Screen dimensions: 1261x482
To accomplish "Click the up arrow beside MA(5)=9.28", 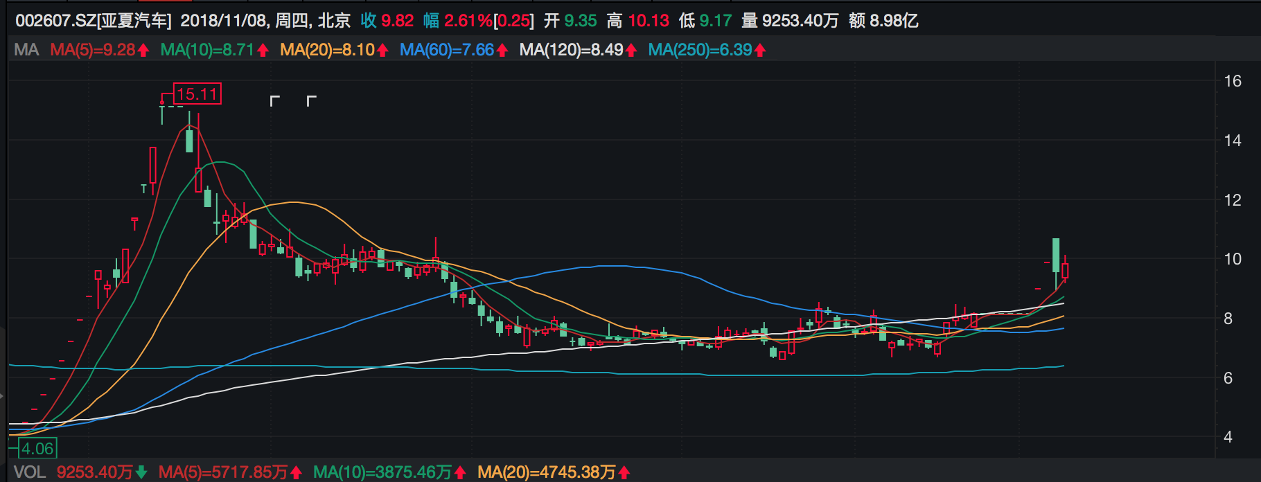I will 143,50.
